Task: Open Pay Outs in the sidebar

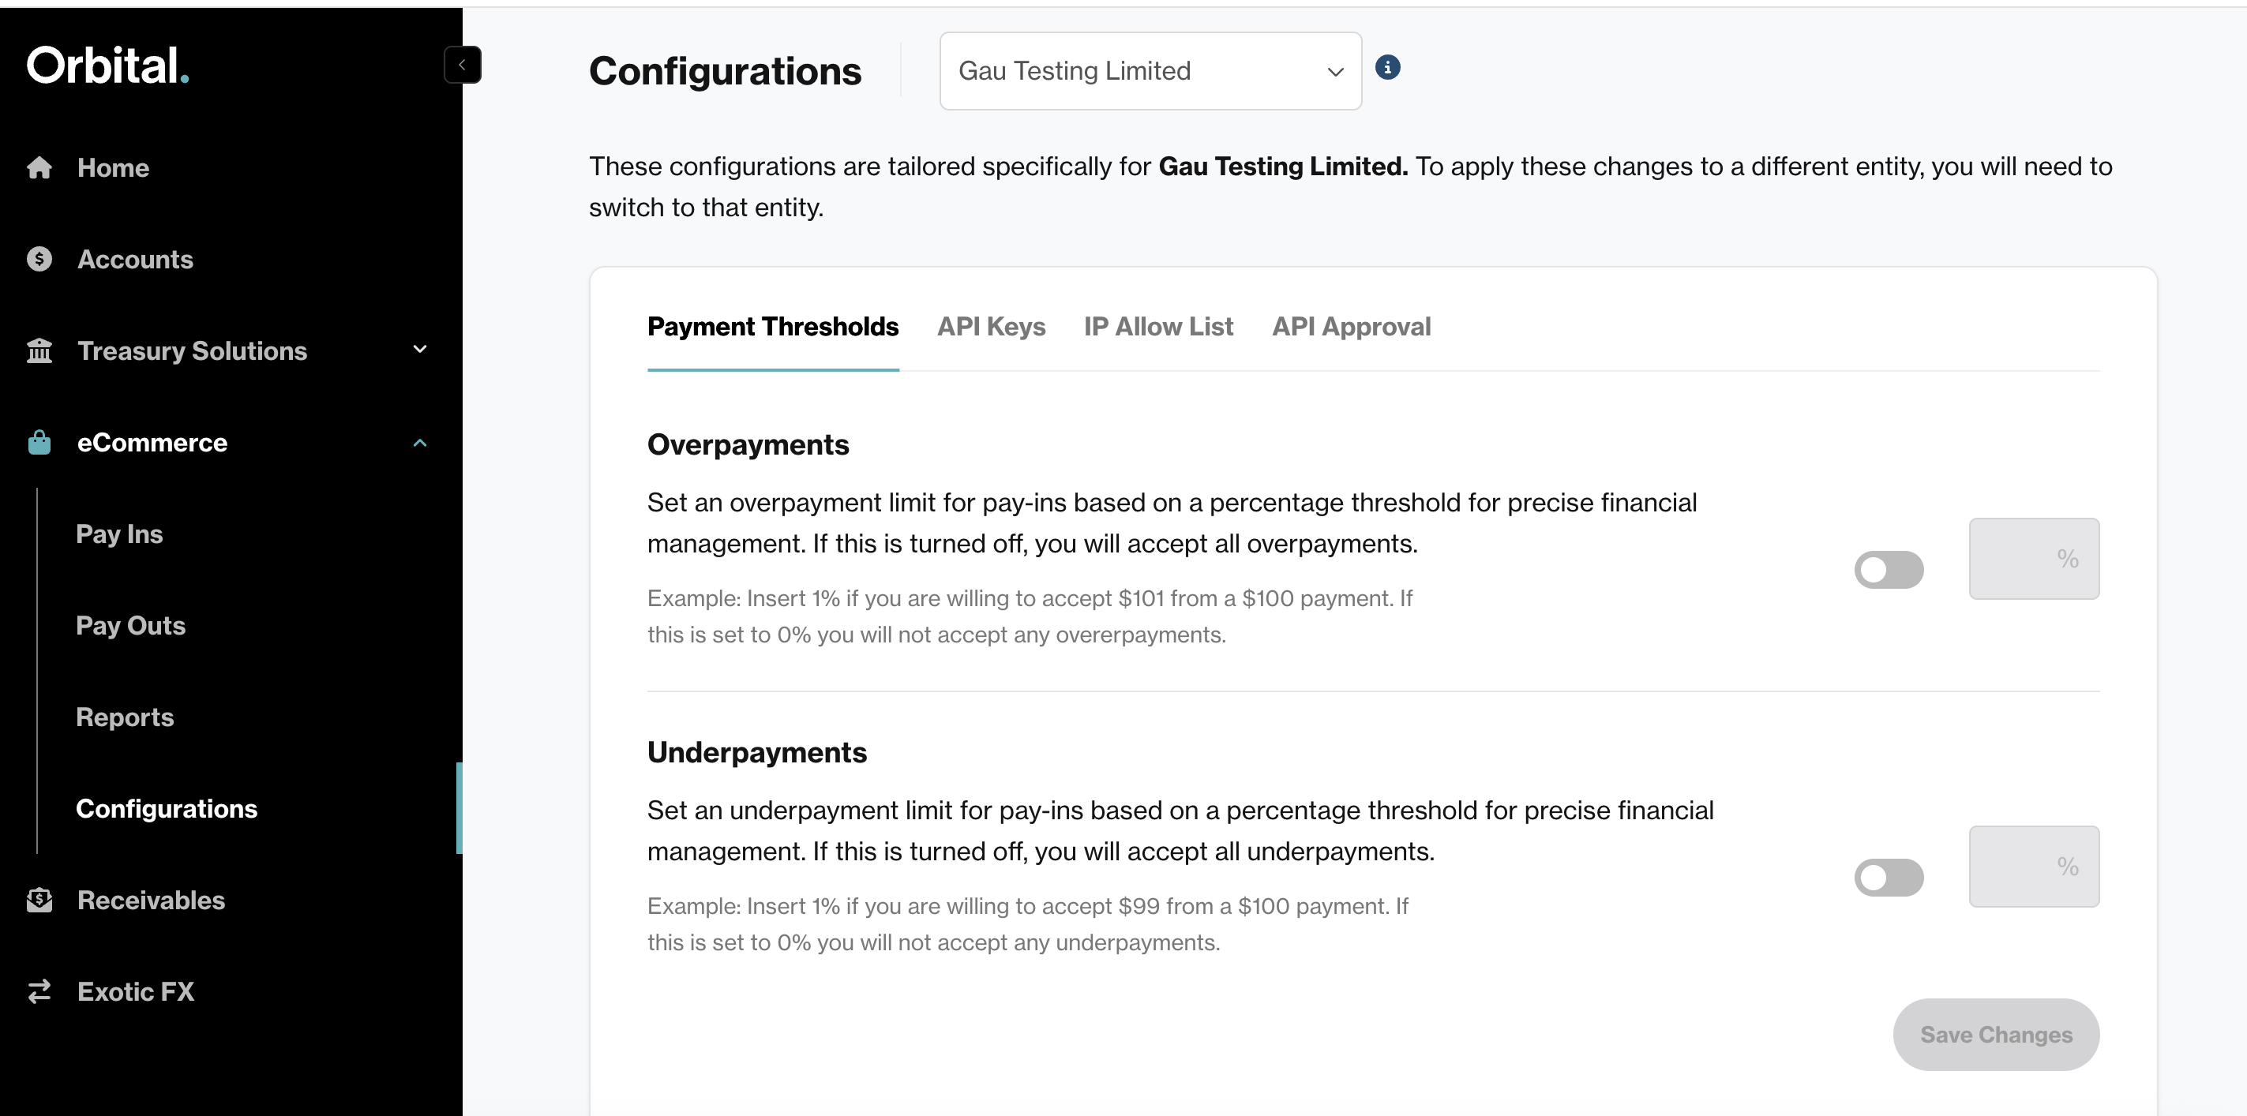Action: (x=131, y=625)
